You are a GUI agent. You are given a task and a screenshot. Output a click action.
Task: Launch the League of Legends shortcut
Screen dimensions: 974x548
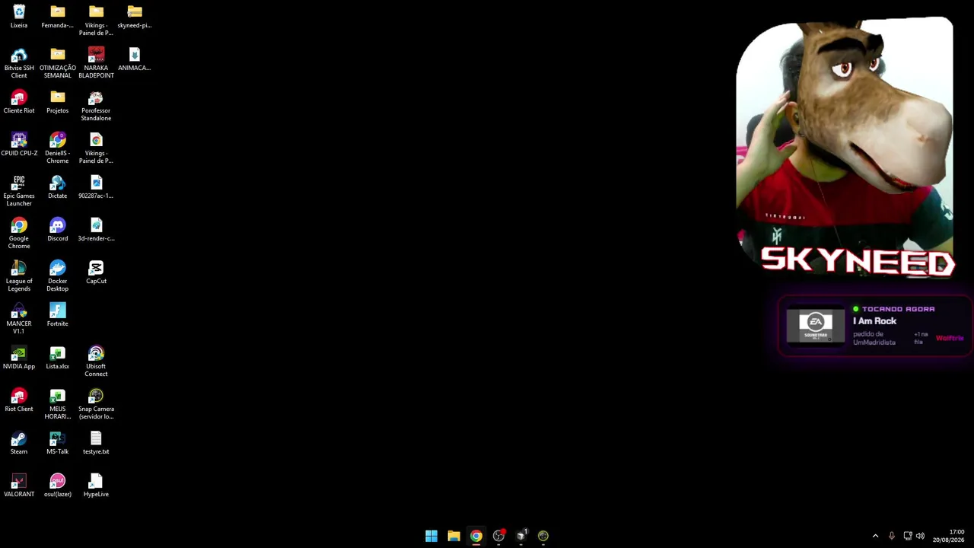(x=19, y=276)
